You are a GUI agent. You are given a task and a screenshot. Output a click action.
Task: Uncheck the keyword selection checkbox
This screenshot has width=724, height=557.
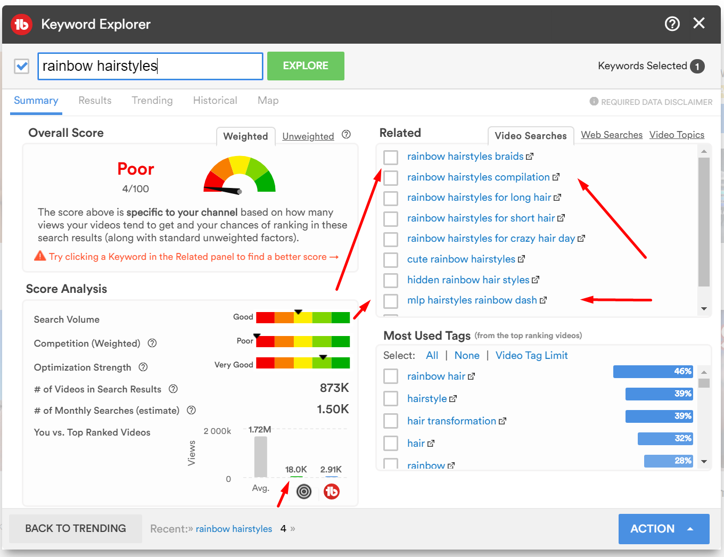pos(22,66)
